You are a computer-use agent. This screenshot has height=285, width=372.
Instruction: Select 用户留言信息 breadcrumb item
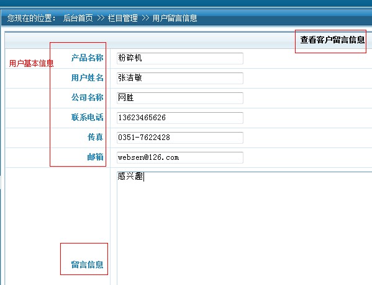(x=175, y=18)
